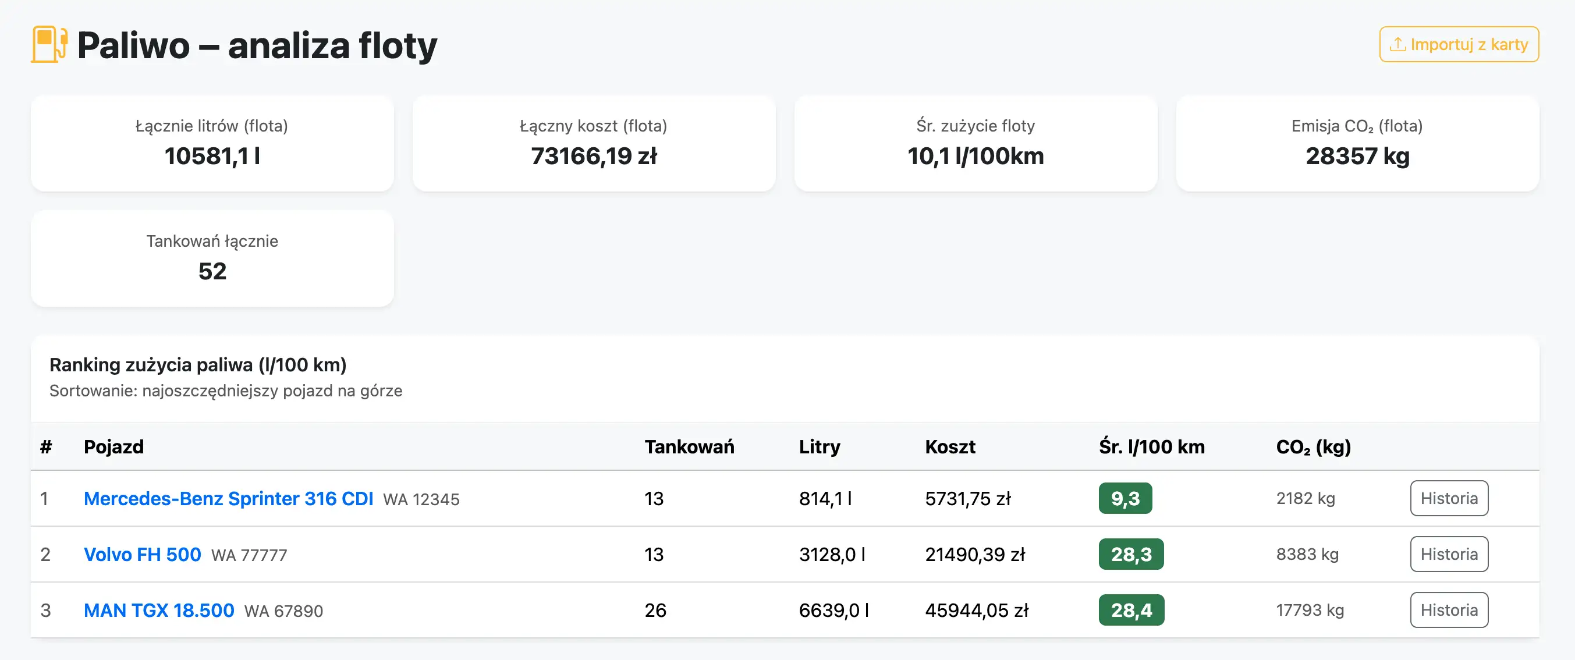Click the 28,4 consumption badge
The height and width of the screenshot is (660, 1575).
1131,610
